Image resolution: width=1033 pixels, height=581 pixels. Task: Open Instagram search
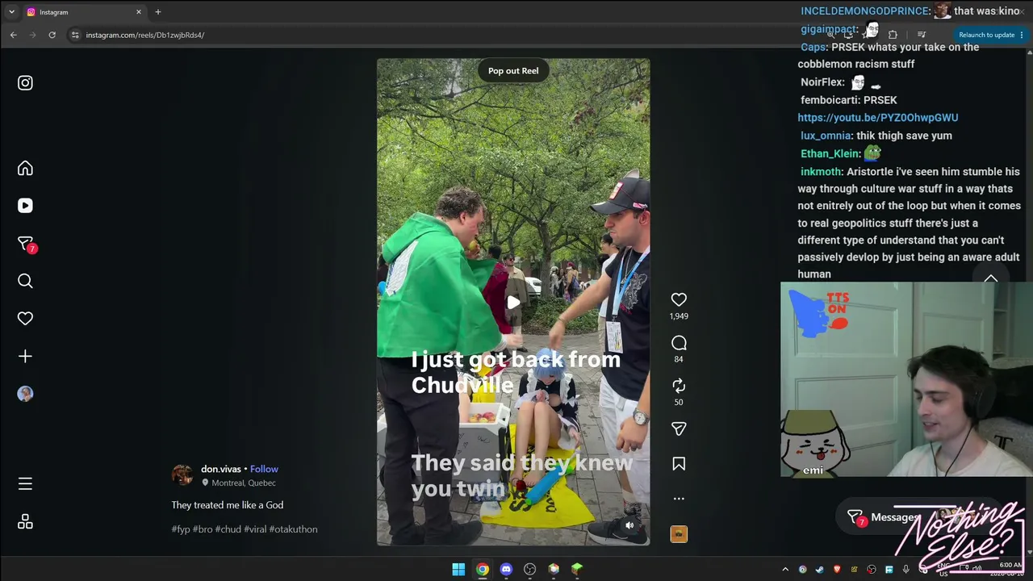tap(25, 281)
